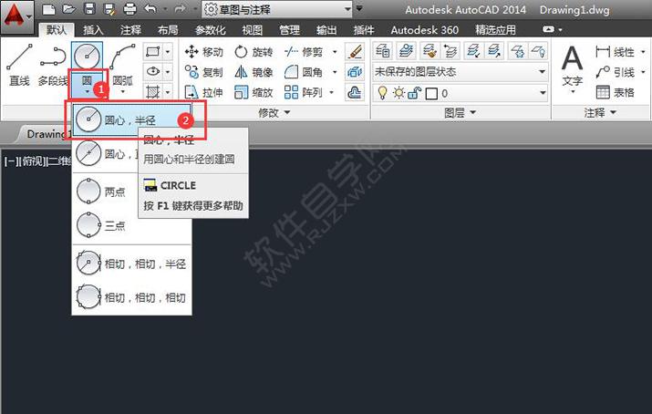Image resolution: width=652 pixels, height=414 pixels.
Task: Click the Trim (修剪) tool
Action: pyautogui.click(x=304, y=52)
